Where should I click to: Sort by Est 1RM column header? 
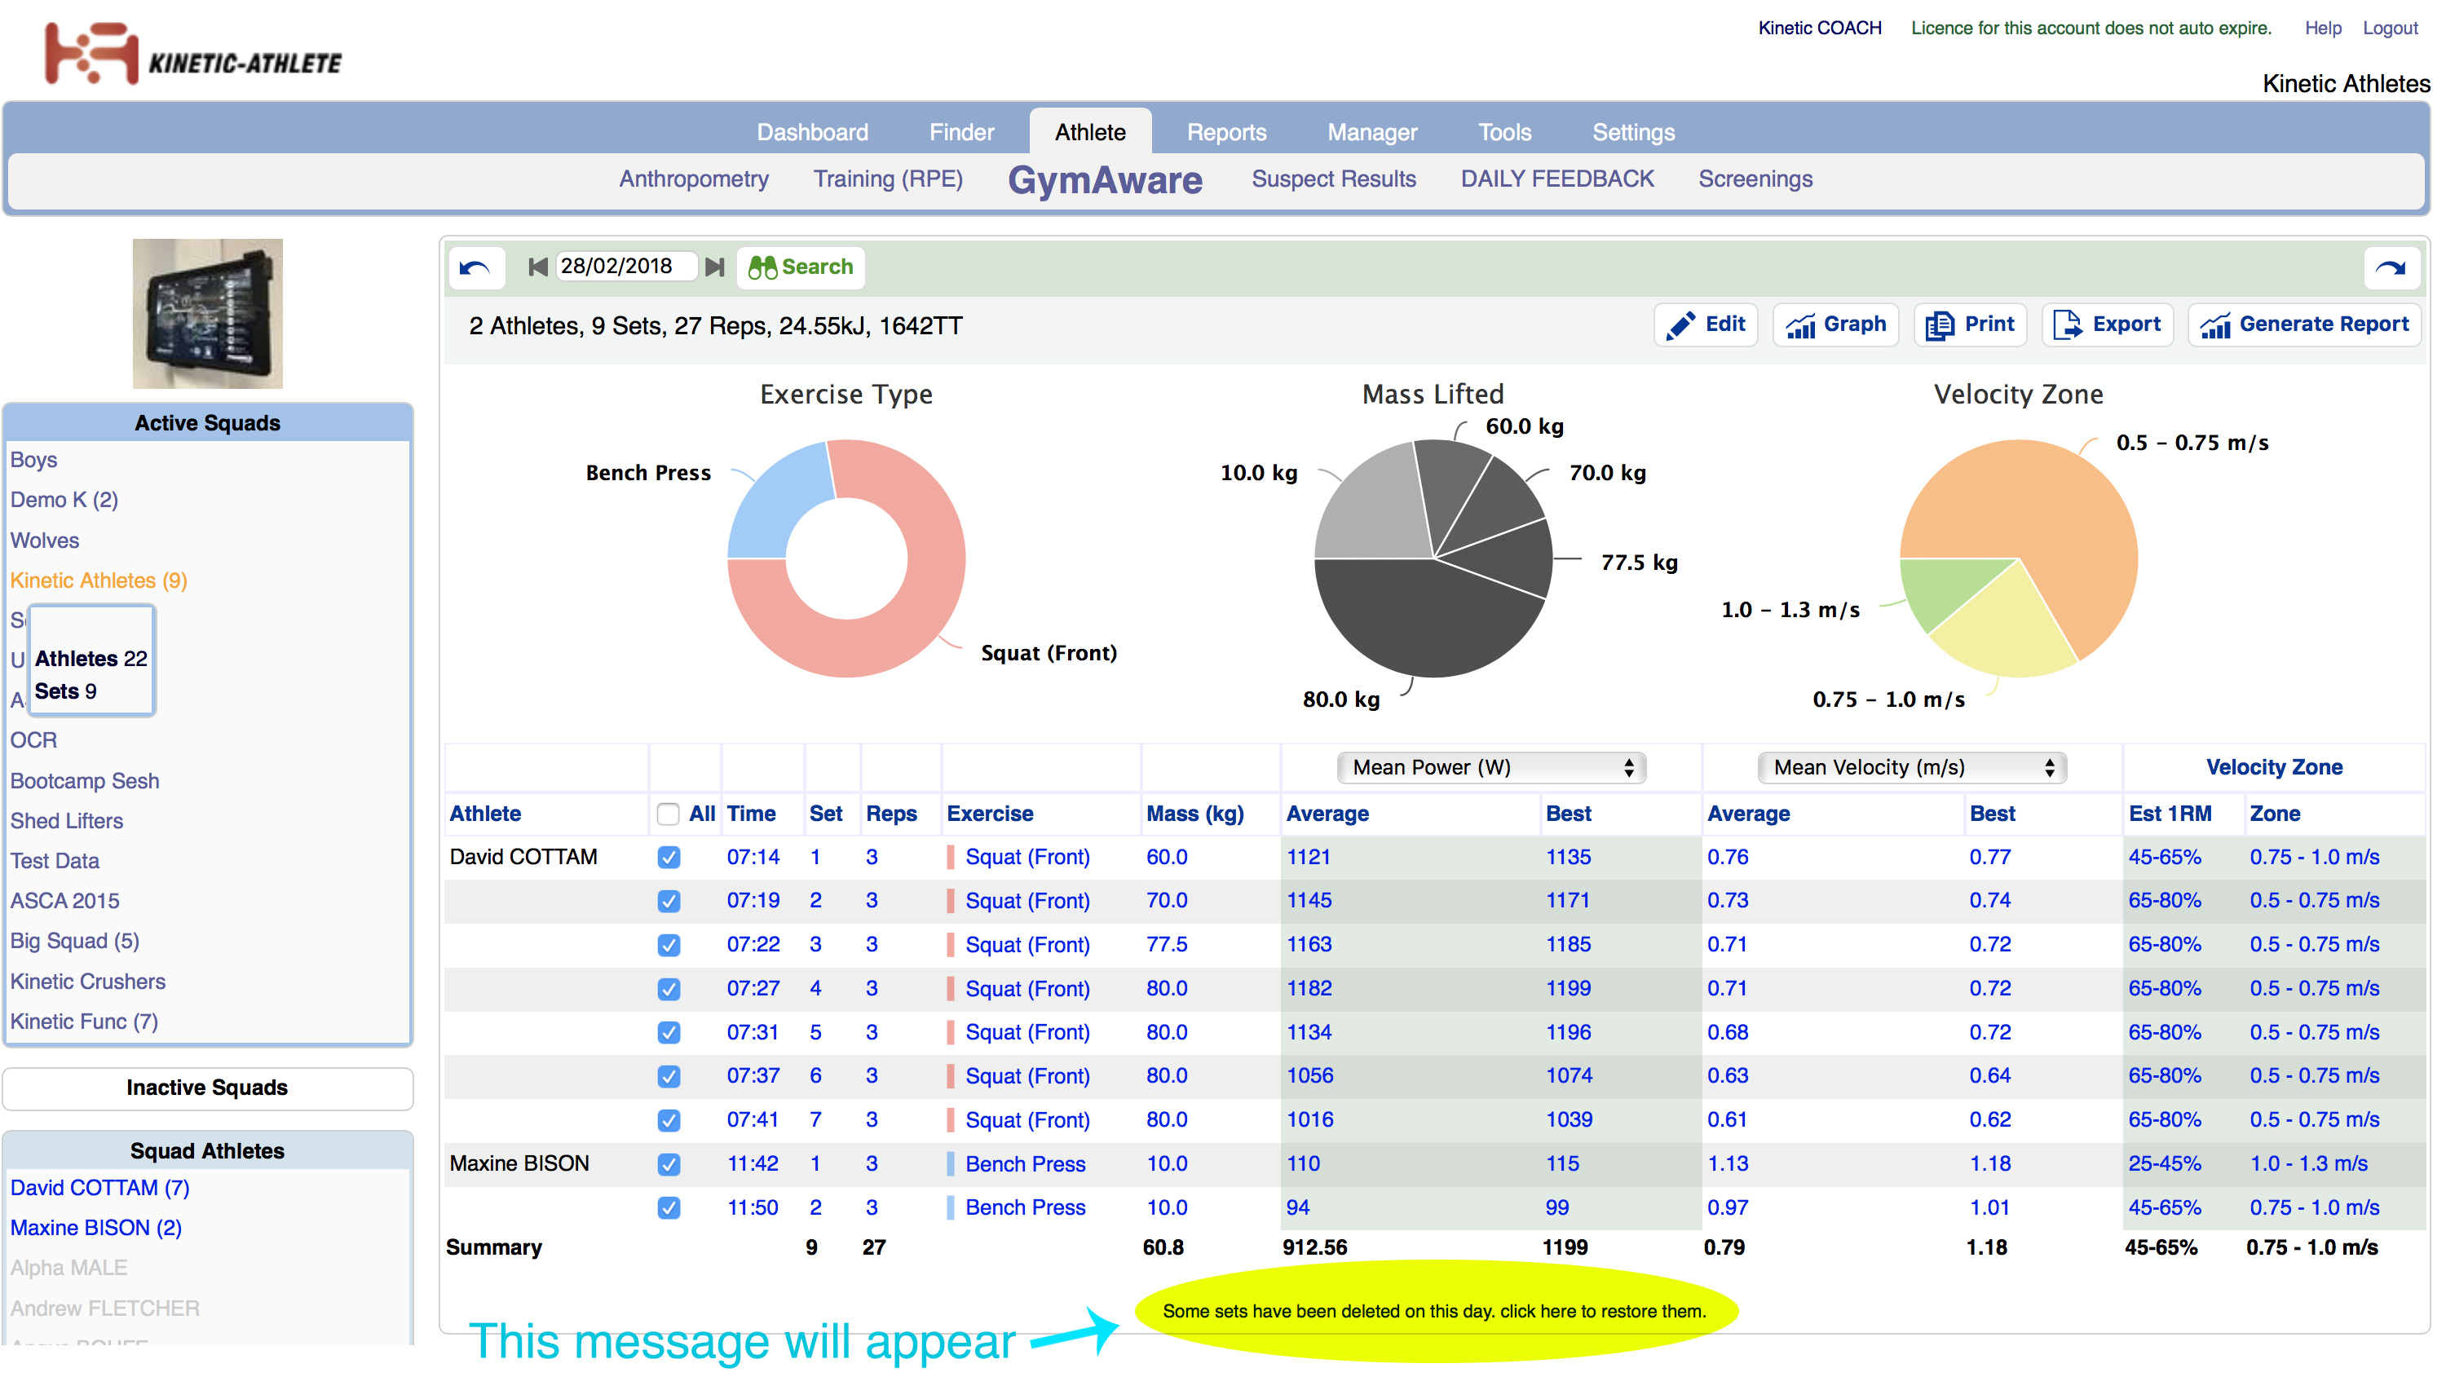2170,814
